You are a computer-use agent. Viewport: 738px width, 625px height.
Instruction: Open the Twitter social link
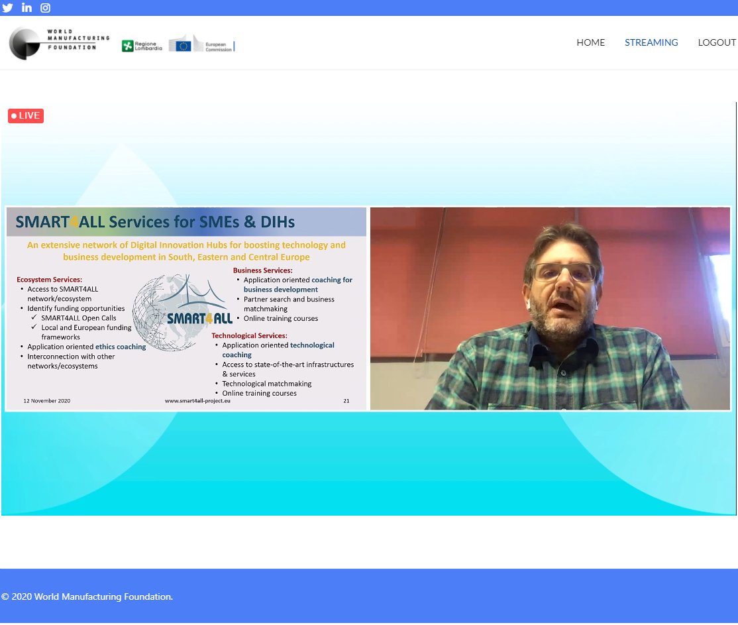pyautogui.click(x=7, y=7)
